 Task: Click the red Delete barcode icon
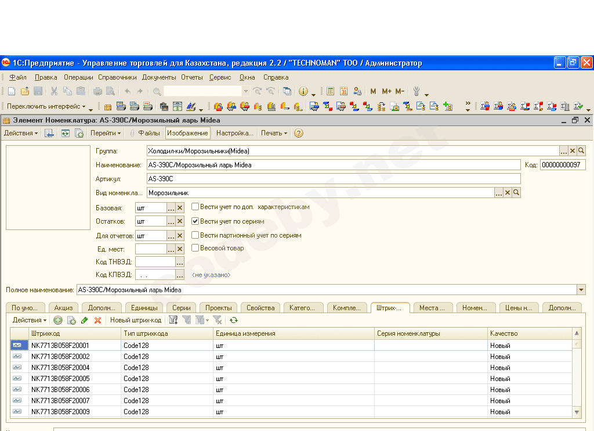click(x=97, y=320)
